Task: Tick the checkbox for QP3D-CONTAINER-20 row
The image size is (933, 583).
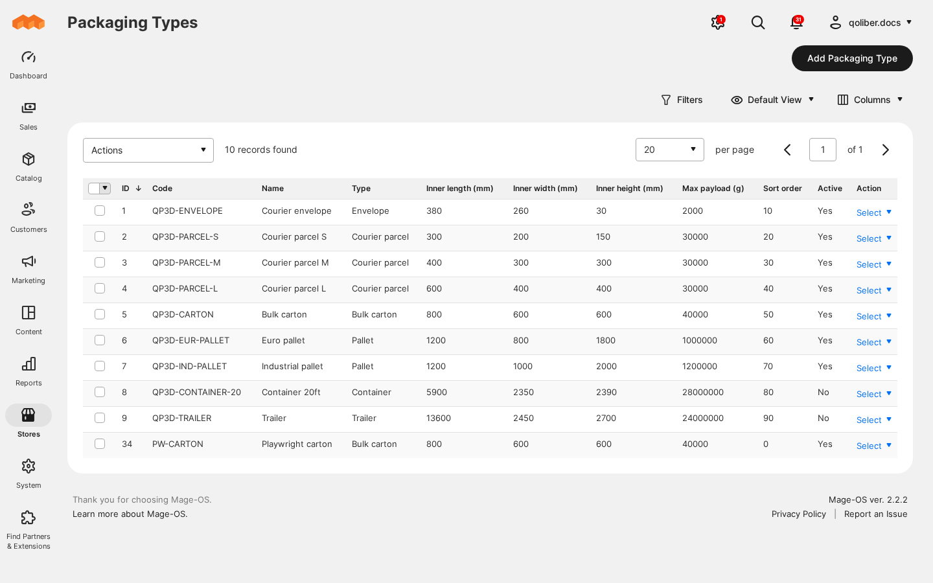Action: (x=100, y=392)
